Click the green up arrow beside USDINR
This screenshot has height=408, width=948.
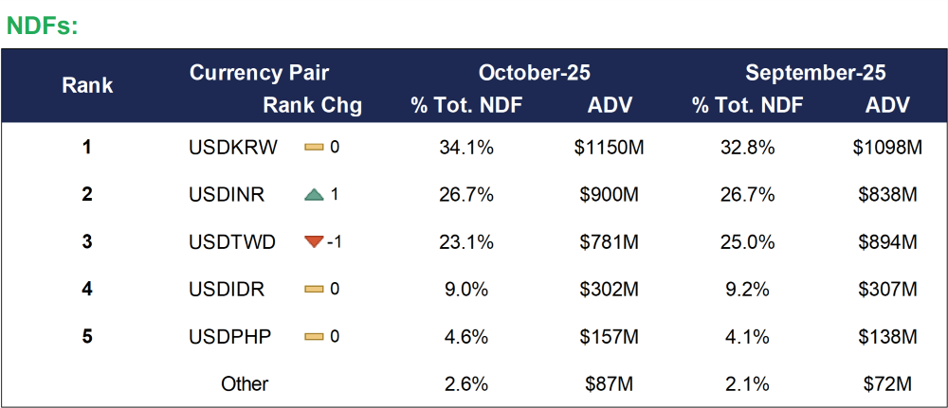[x=315, y=195]
